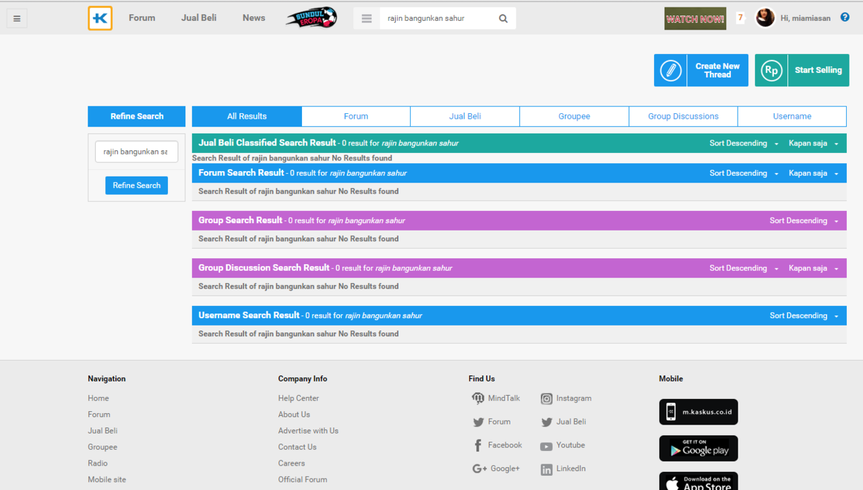Open notifications showing 7
863x490 pixels.
(740, 18)
